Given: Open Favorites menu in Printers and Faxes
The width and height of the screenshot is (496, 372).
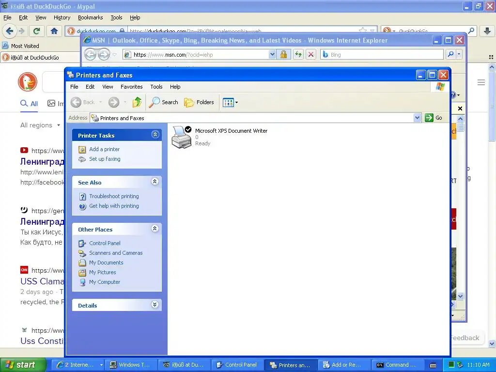Looking at the screenshot, I should point(132,87).
